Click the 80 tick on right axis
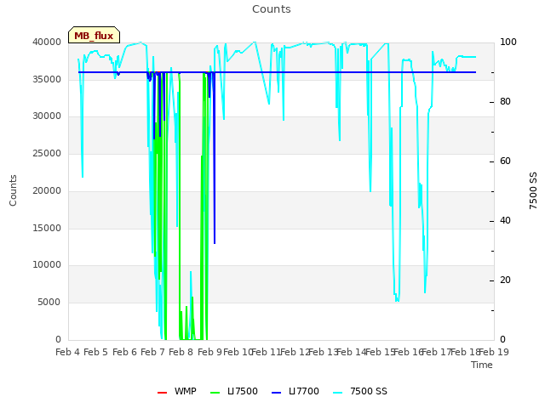The image size is (545, 408). [505, 102]
